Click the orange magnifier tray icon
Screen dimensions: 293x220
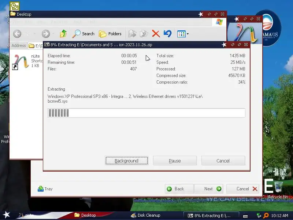point(266,216)
